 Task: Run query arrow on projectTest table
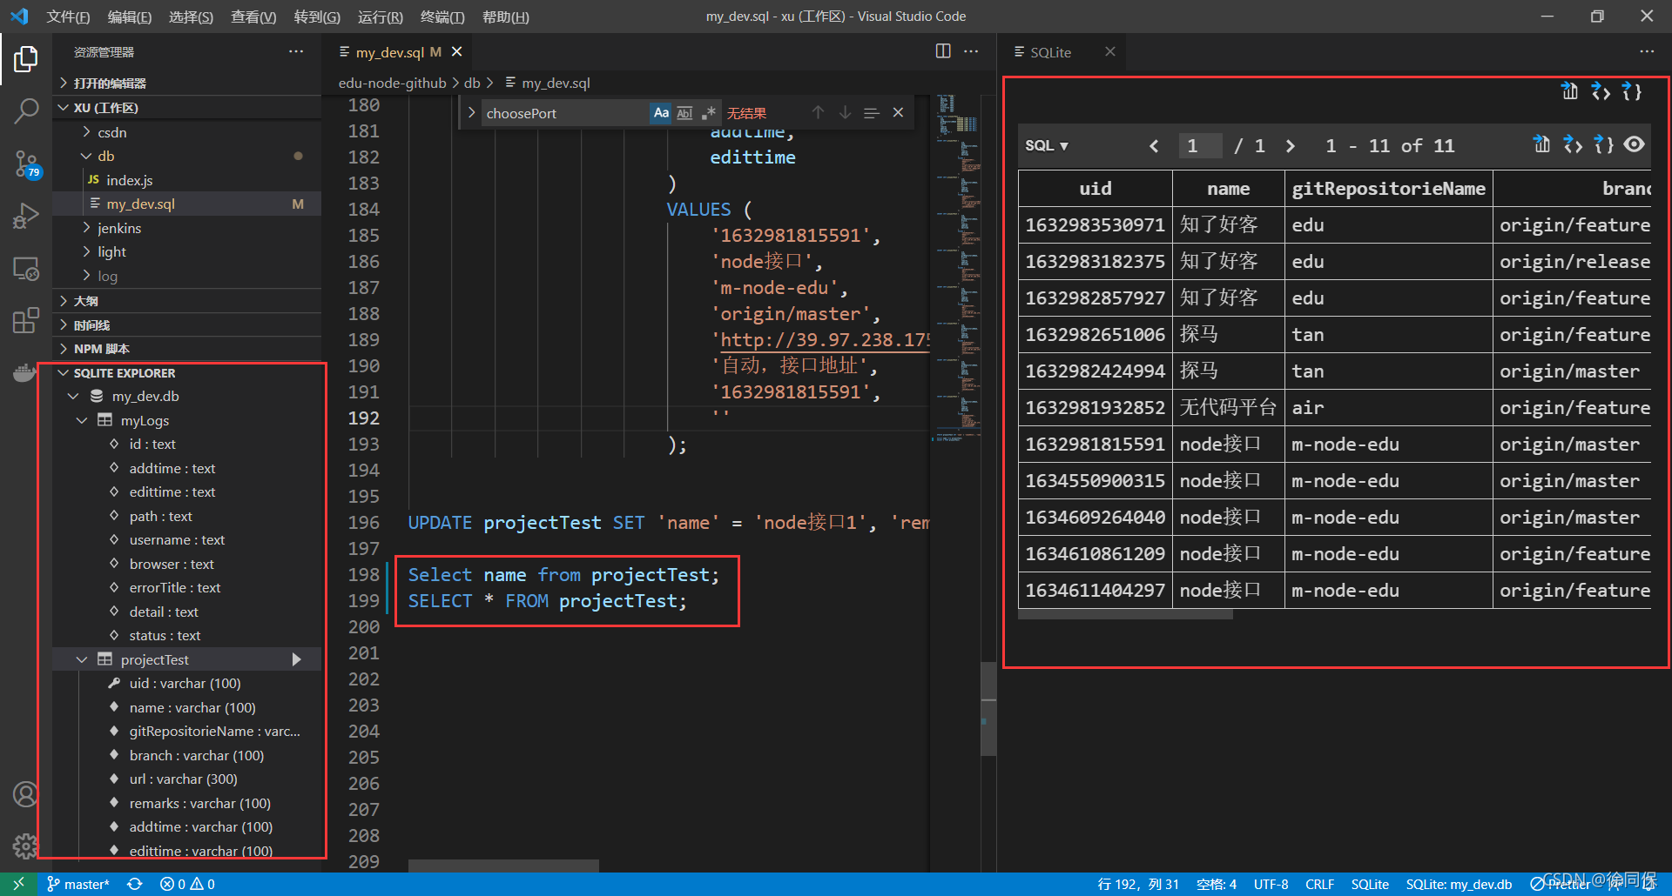click(x=296, y=659)
